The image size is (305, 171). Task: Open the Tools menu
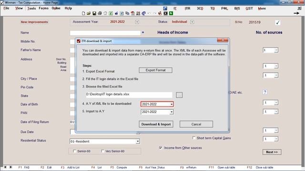[31, 8]
